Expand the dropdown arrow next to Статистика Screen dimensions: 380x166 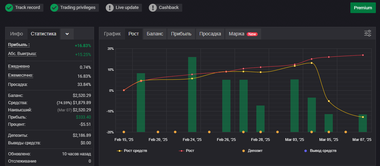click(67, 34)
